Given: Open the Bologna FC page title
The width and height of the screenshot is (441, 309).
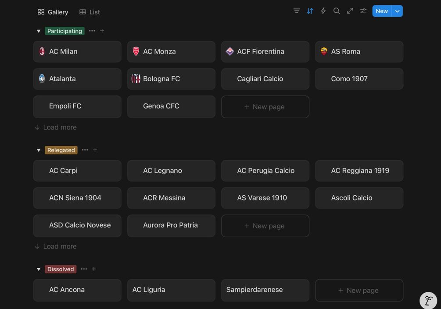Looking at the screenshot, I should click(161, 79).
